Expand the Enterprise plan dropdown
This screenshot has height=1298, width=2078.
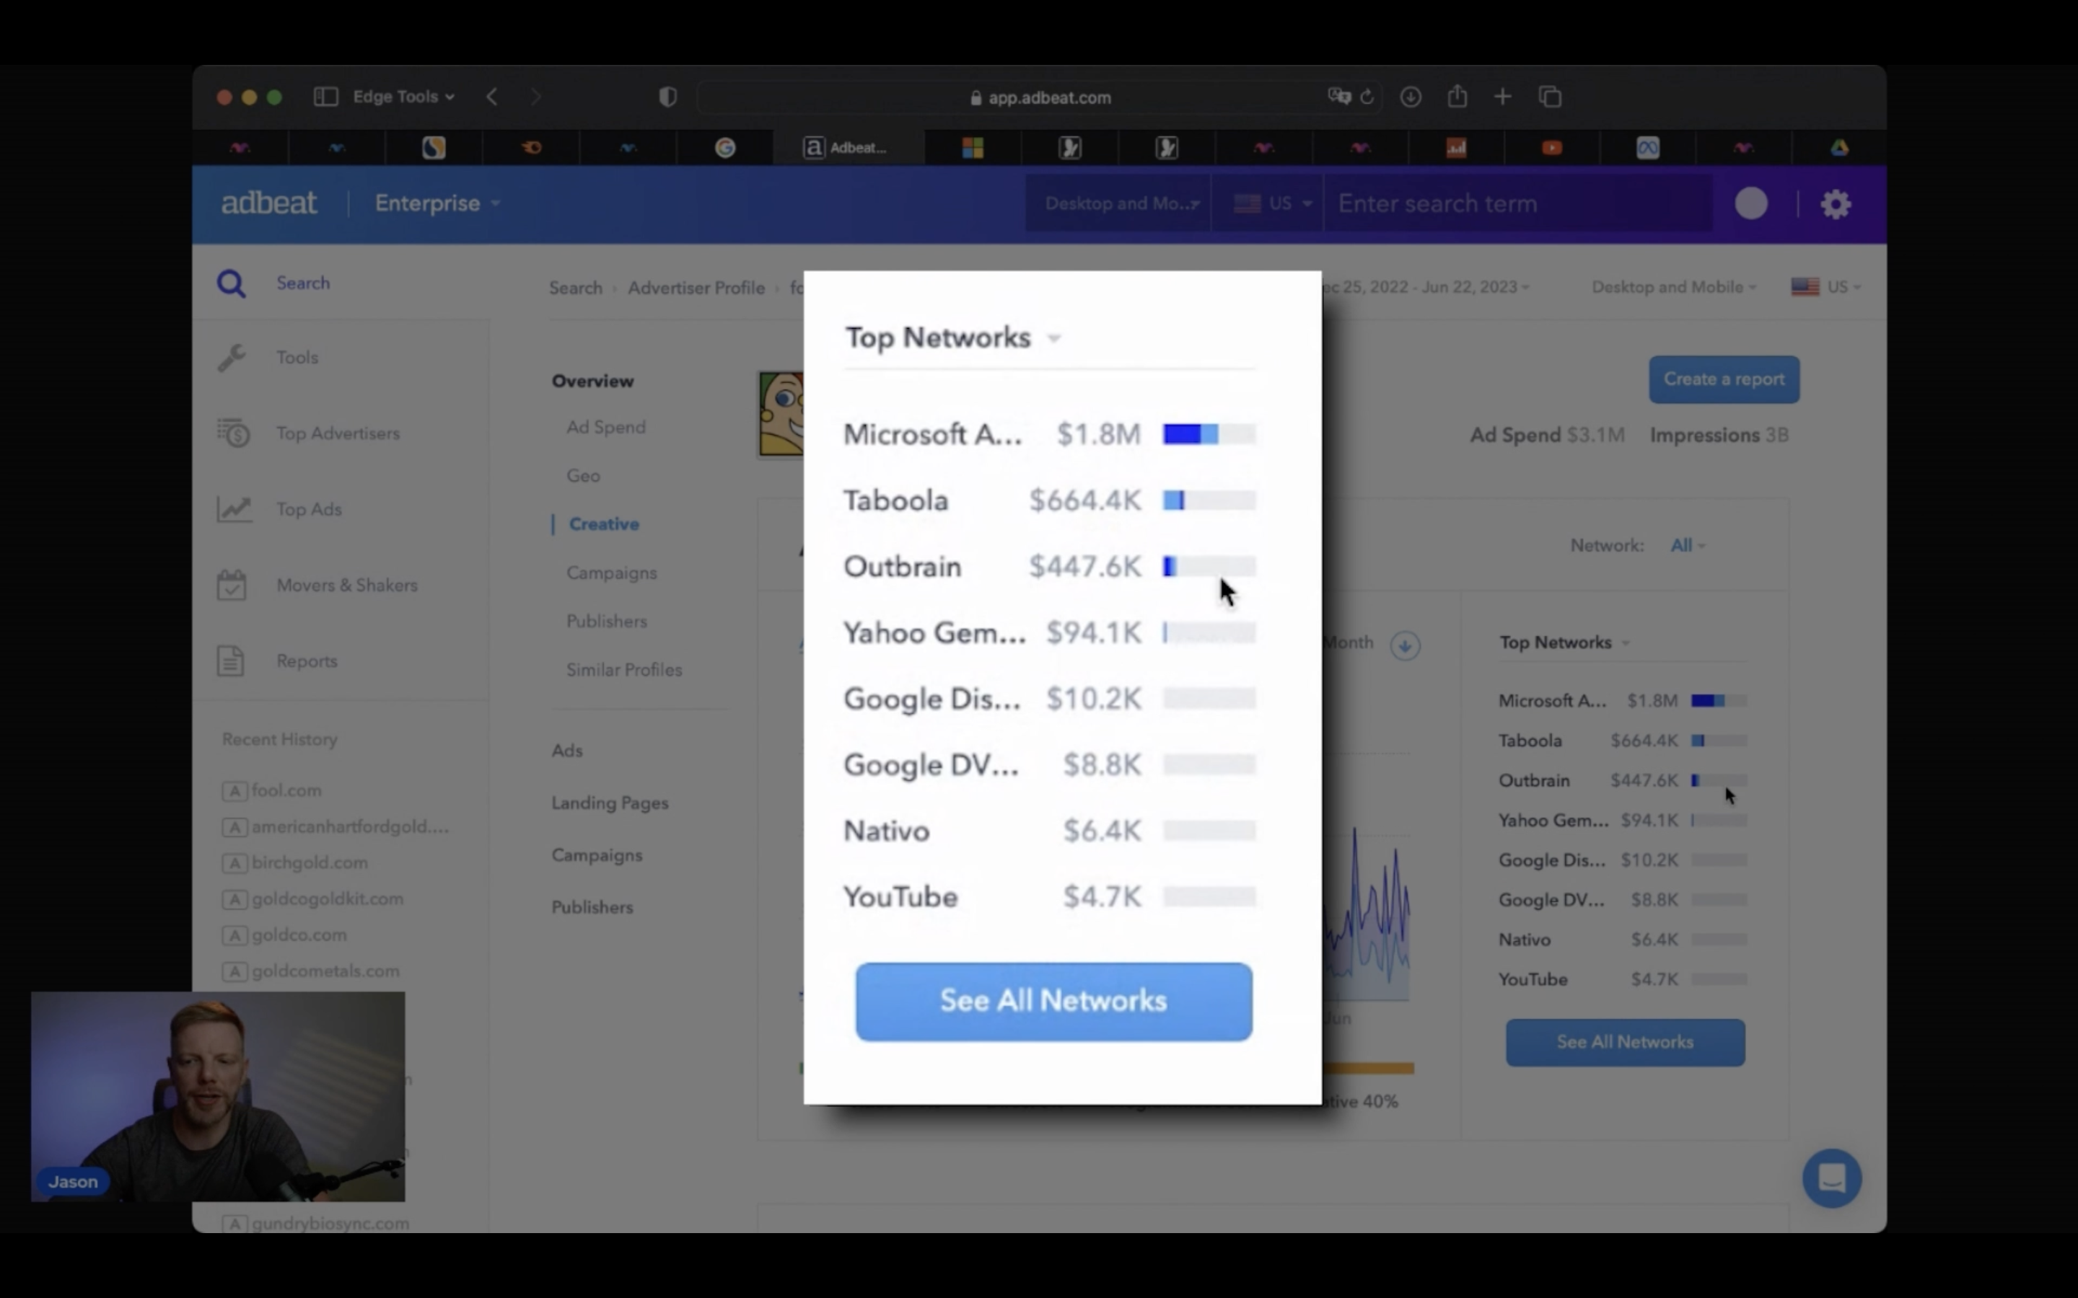coord(437,203)
